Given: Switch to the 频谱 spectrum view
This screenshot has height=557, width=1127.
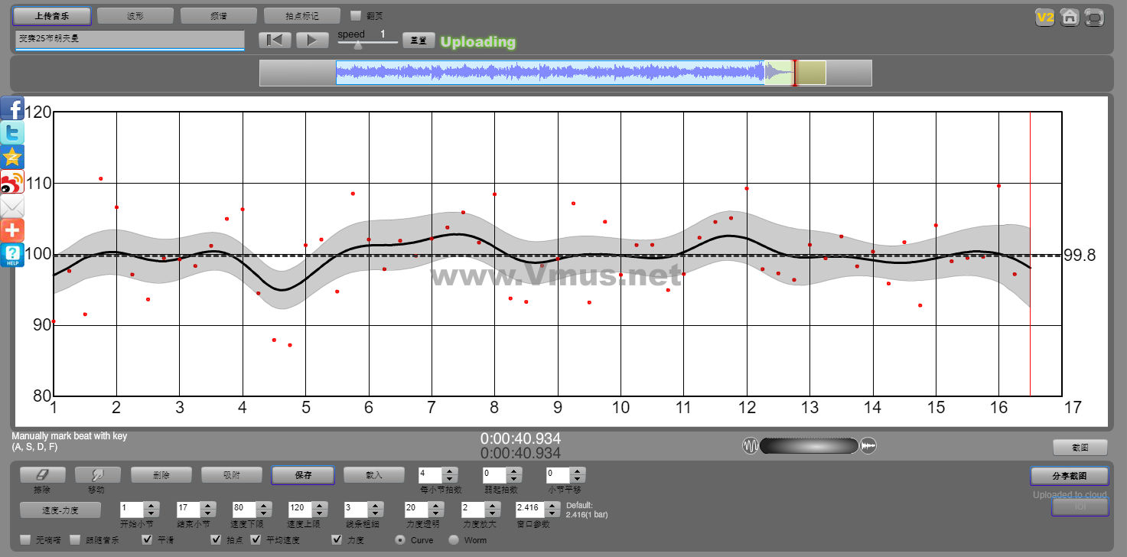Looking at the screenshot, I should click(x=218, y=15).
